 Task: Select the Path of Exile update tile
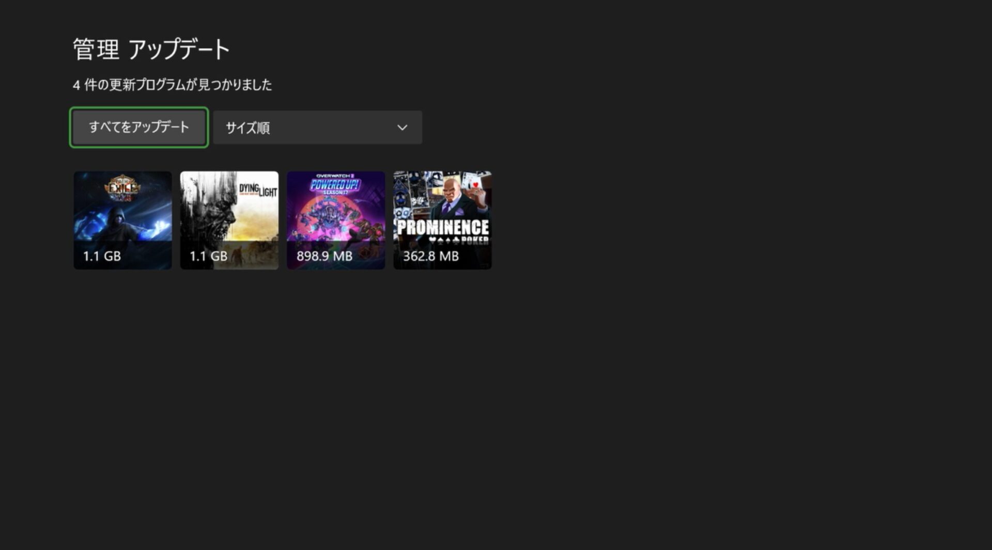coord(122,220)
